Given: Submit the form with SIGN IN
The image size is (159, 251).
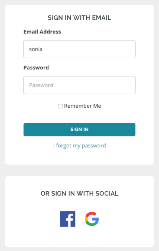Looking at the screenshot, I should click(79, 130).
